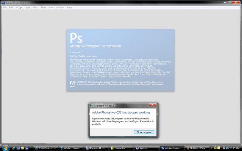Switch to Computer taskbar button
The height and width of the screenshot is (151, 242).
click(121, 148)
